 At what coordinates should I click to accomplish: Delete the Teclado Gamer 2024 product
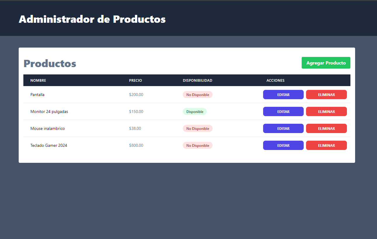coord(326,145)
